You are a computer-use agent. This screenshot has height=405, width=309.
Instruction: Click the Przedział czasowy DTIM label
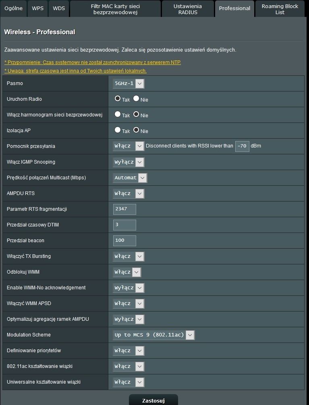tap(33, 225)
